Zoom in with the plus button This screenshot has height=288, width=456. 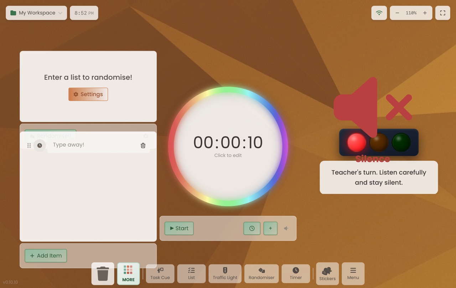pos(425,13)
